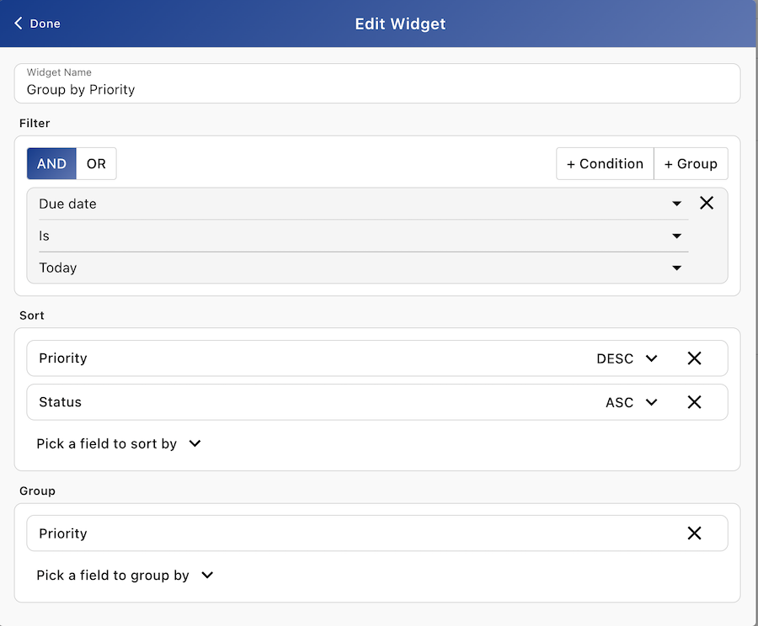Remove the Due date filter condition
The image size is (758, 626).
pos(706,203)
